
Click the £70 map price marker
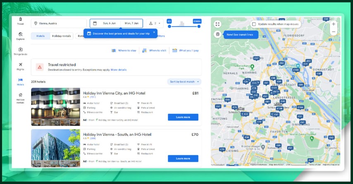tap(259, 122)
